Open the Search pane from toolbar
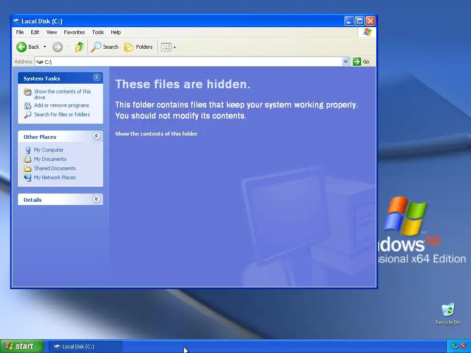 104,47
